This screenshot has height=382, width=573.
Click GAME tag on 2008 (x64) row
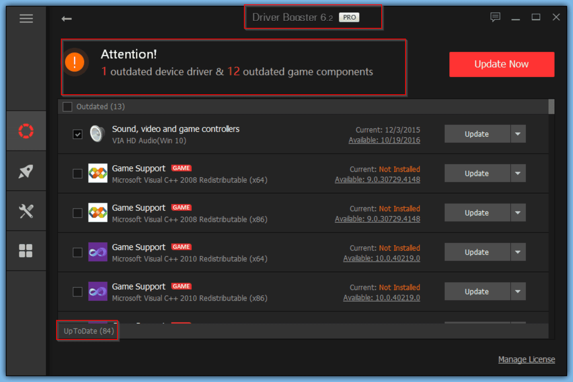pyautogui.click(x=181, y=168)
